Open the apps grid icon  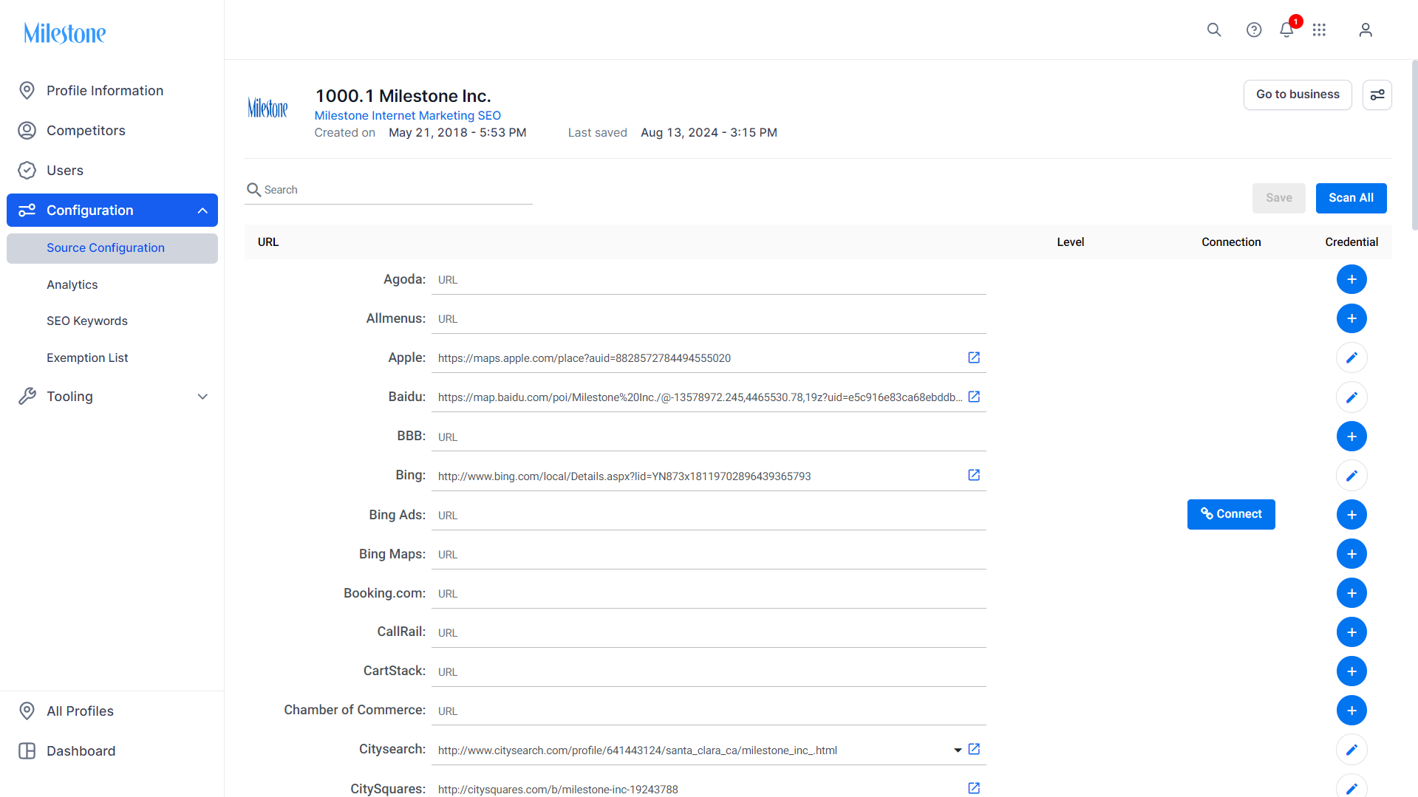[x=1319, y=30]
